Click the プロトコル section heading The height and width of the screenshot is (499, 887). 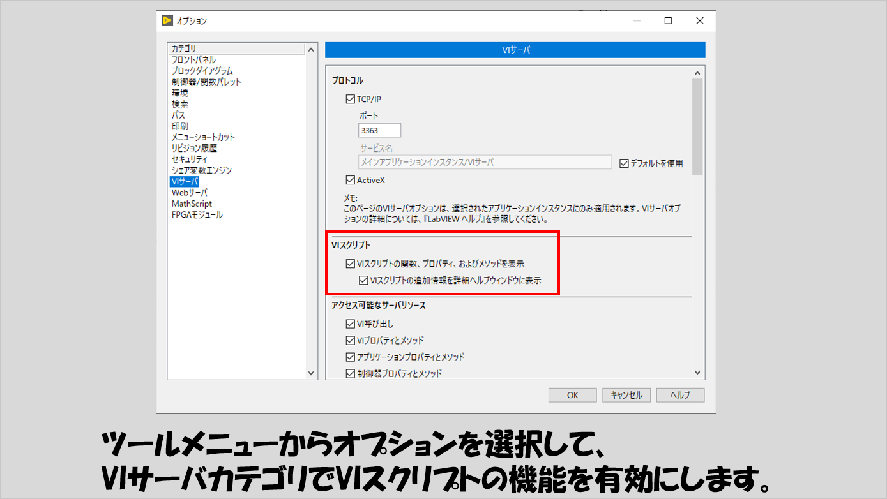[347, 80]
